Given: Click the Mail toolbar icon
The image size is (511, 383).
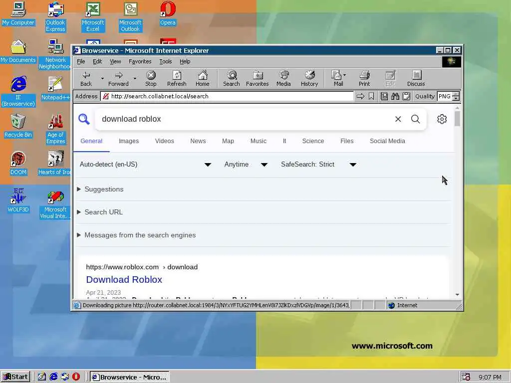Looking at the screenshot, I should coord(338,79).
